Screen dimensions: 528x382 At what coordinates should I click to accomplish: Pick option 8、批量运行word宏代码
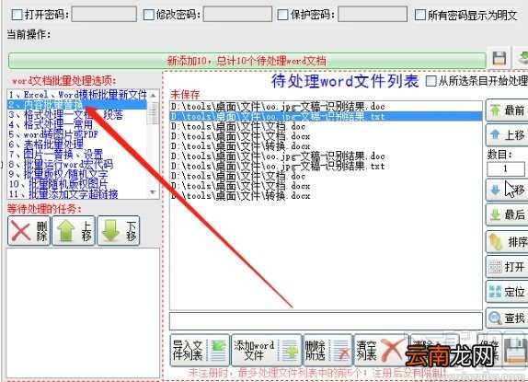pos(77,165)
